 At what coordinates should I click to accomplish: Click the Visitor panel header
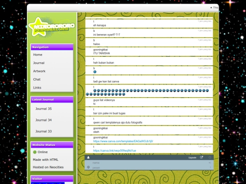point(52,179)
